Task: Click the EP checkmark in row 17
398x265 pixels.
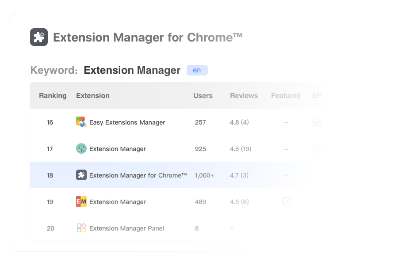Action: pyautogui.click(x=317, y=148)
